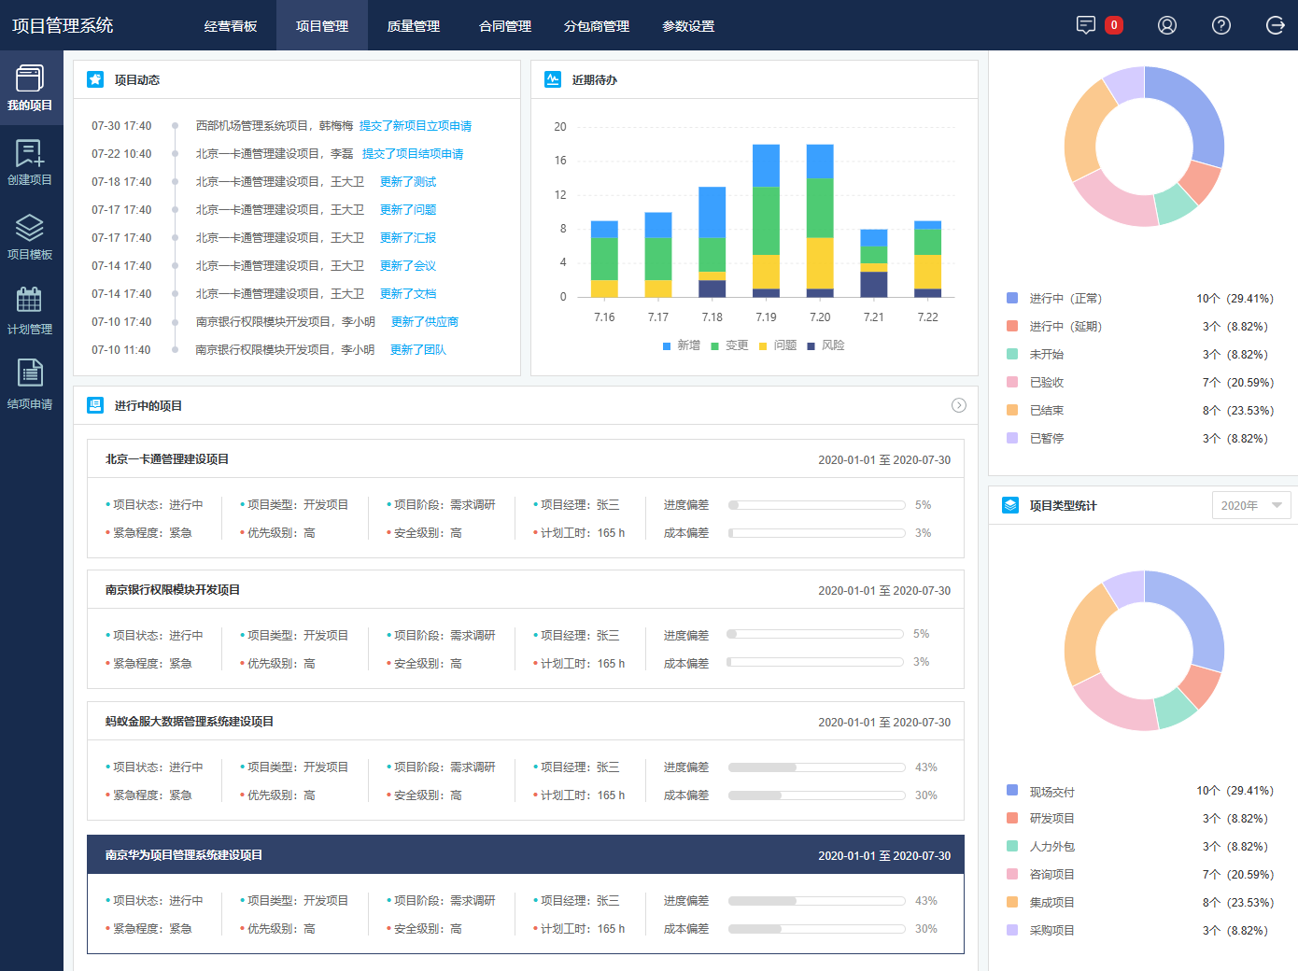
Task: Open the 2020年 year dropdown
Action: pos(1251,505)
